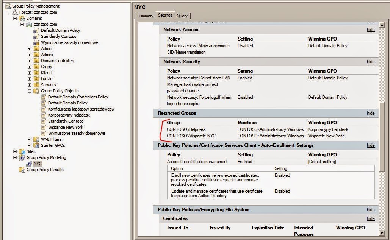
Task: Expand the Admin OU
Action: pyautogui.click(x=29, y=49)
